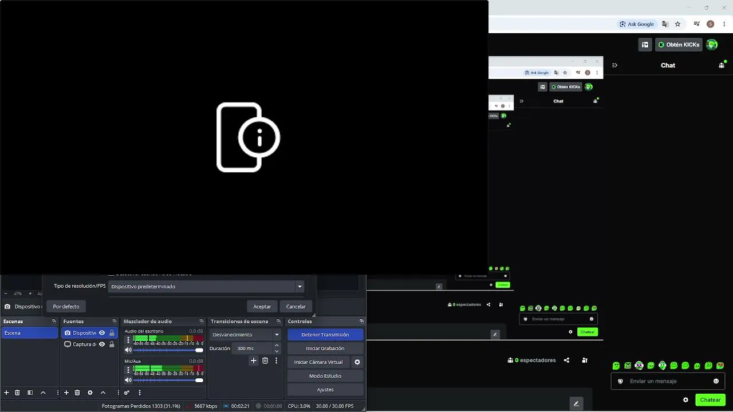
Task: Select the Escena scene item
Action: pyautogui.click(x=30, y=333)
